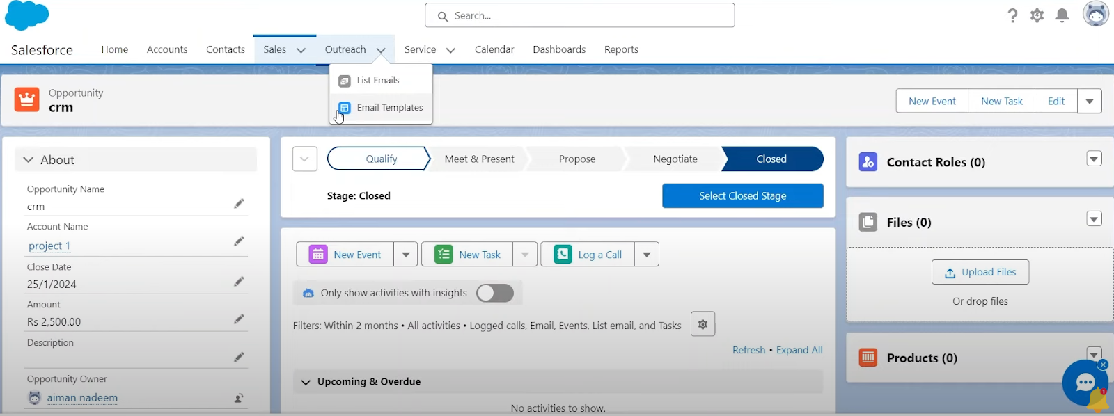Open New Task dropdown arrow in activity

525,255
